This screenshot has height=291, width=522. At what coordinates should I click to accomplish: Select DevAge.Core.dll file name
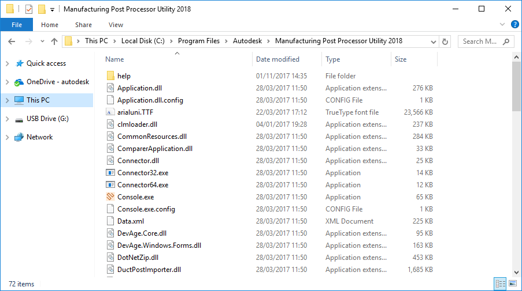coord(142,233)
